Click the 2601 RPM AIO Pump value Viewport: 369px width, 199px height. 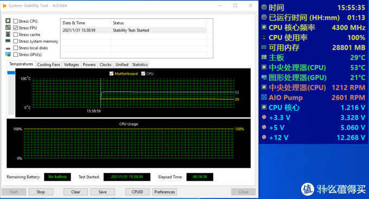[x=348, y=97]
